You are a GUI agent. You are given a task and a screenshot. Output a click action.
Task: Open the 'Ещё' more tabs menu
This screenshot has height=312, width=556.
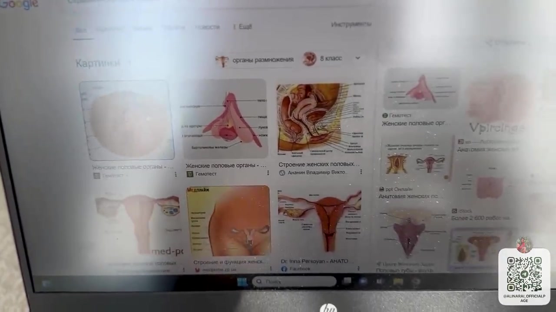[x=243, y=27]
